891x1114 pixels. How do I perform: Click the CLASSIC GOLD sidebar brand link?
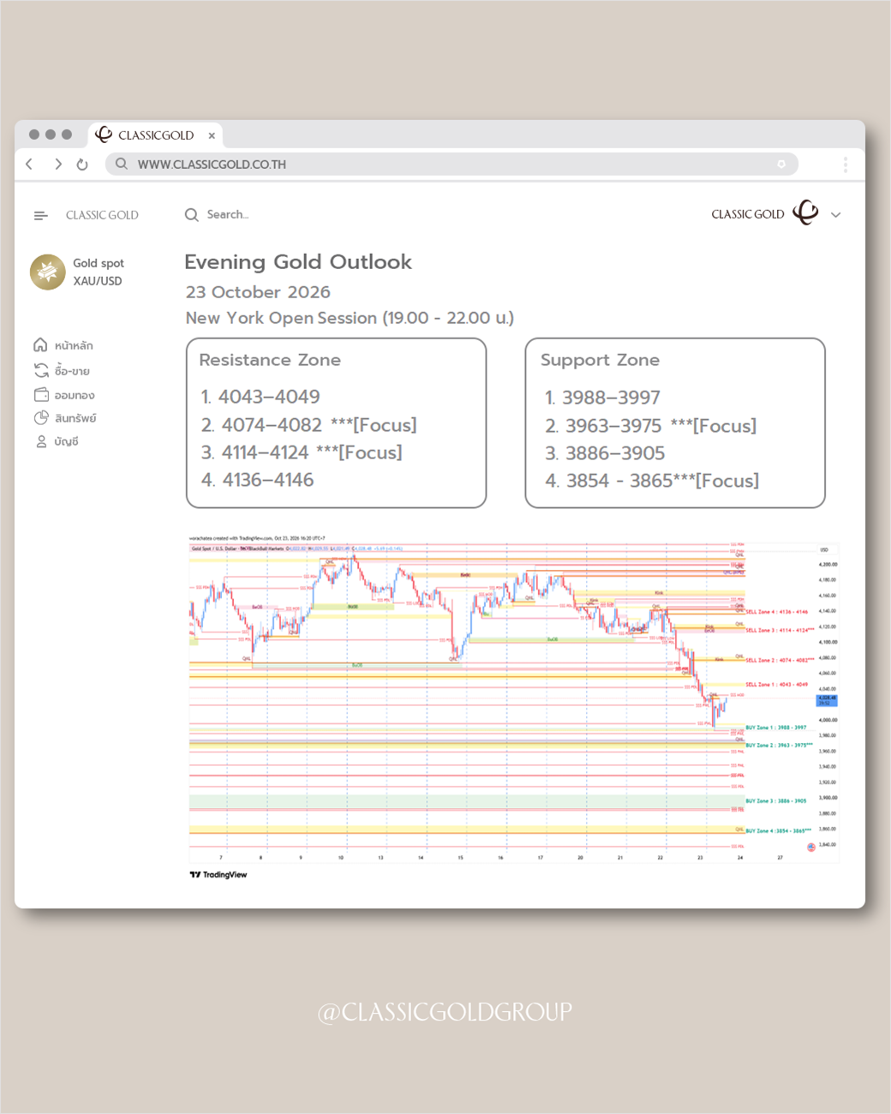[102, 215]
